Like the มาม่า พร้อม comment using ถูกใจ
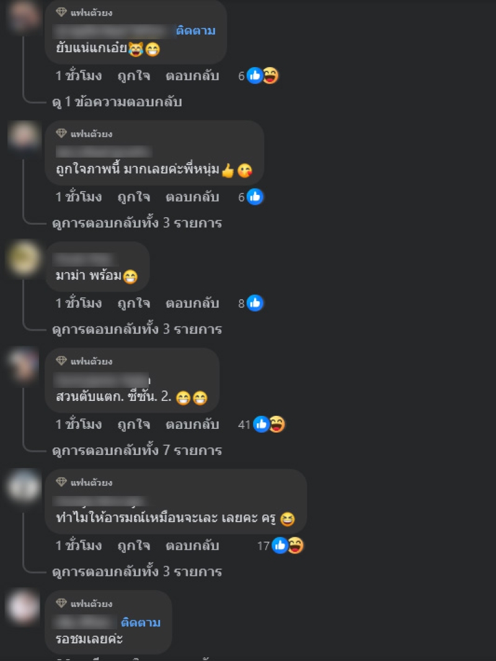496x661 pixels. click(x=134, y=304)
